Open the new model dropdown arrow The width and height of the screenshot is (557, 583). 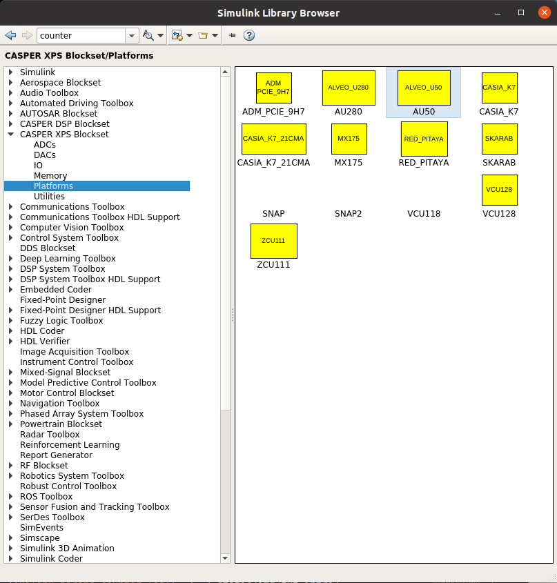[189, 36]
